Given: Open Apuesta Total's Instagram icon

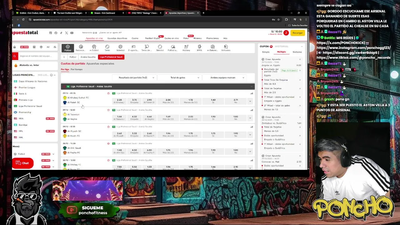Looking at the screenshot, I should pos(51,33).
